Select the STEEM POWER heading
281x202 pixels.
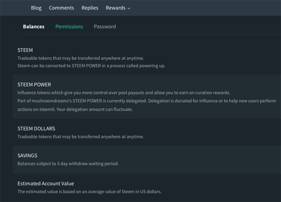pos(34,85)
